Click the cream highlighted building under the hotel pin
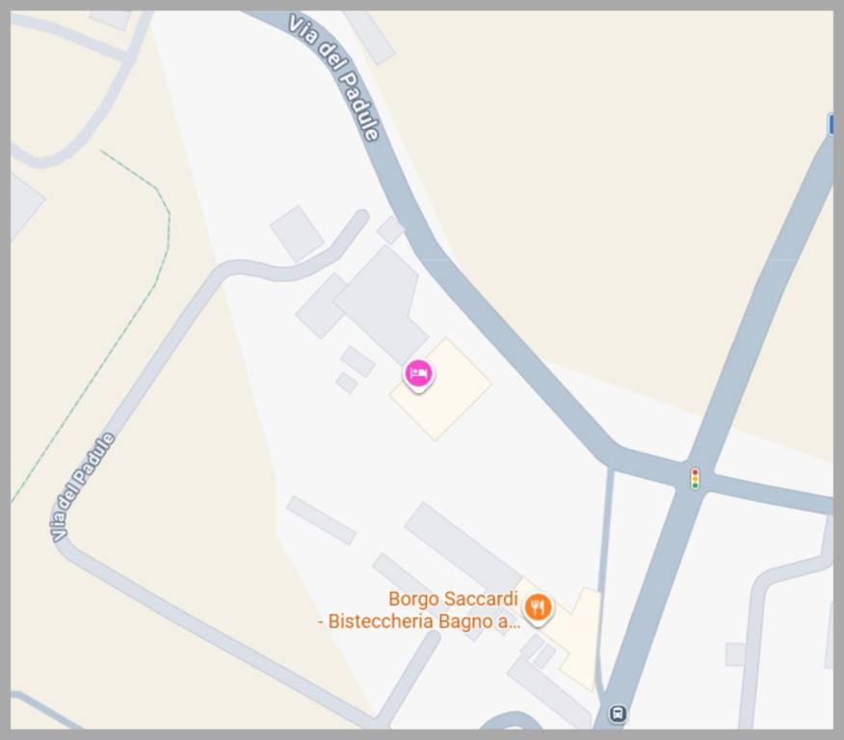The width and height of the screenshot is (844, 740). coord(441,389)
